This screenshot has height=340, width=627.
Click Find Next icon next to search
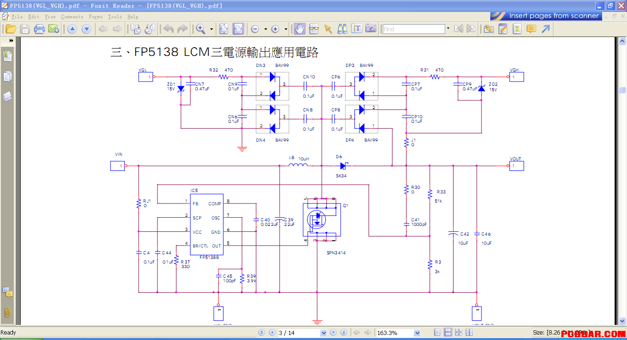click(471, 29)
